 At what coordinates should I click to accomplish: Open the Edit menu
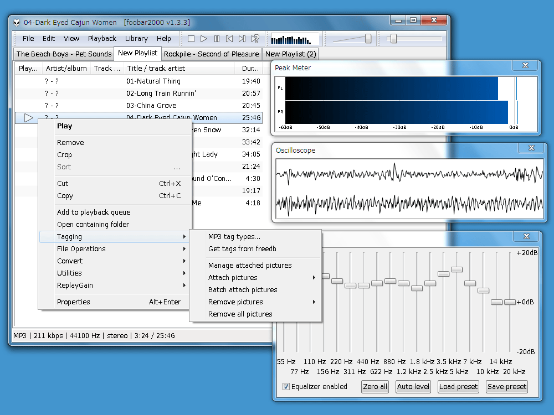point(49,39)
